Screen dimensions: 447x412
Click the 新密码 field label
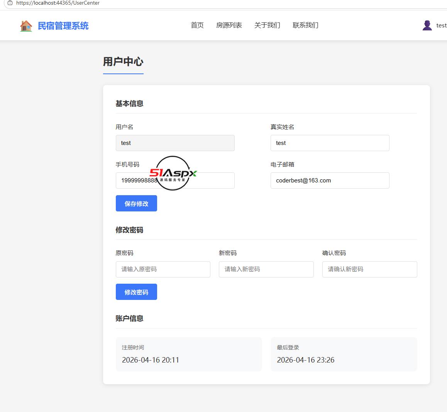pos(228,253)
